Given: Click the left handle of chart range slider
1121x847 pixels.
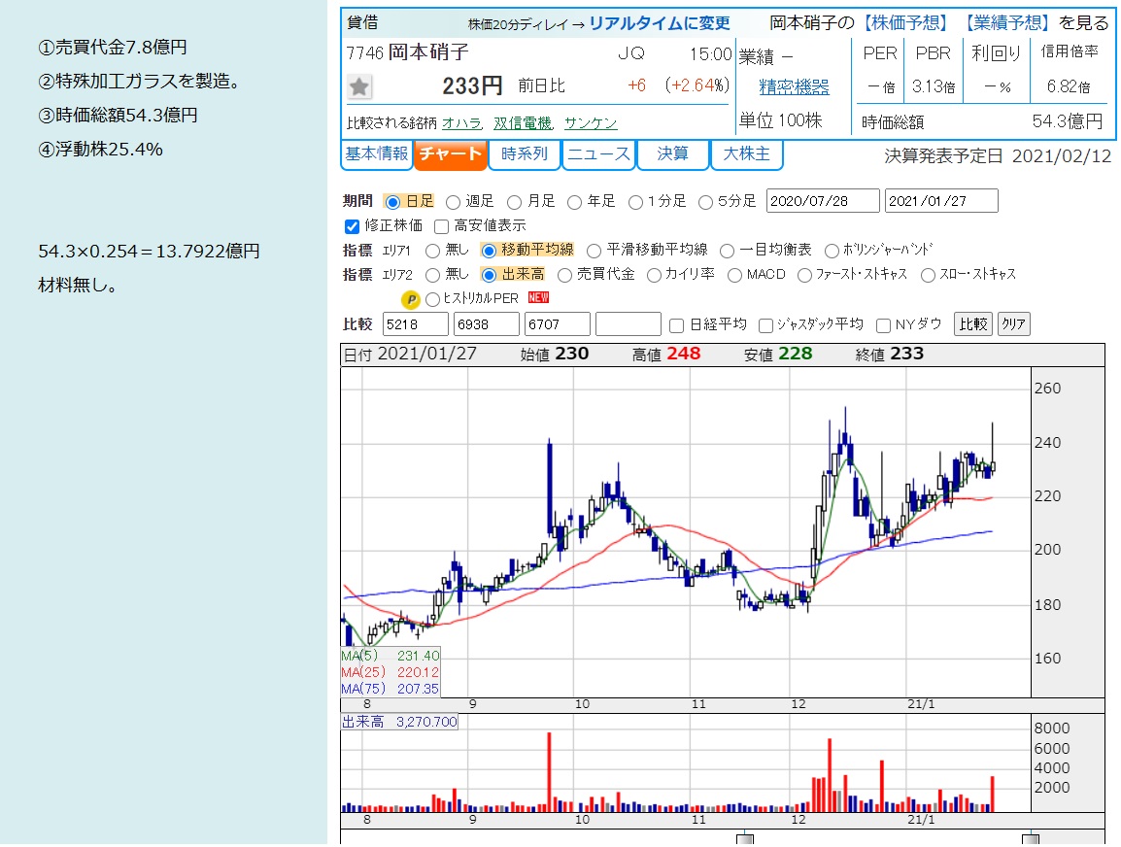Looking at the screenshot, I should [x=745, y=839].
